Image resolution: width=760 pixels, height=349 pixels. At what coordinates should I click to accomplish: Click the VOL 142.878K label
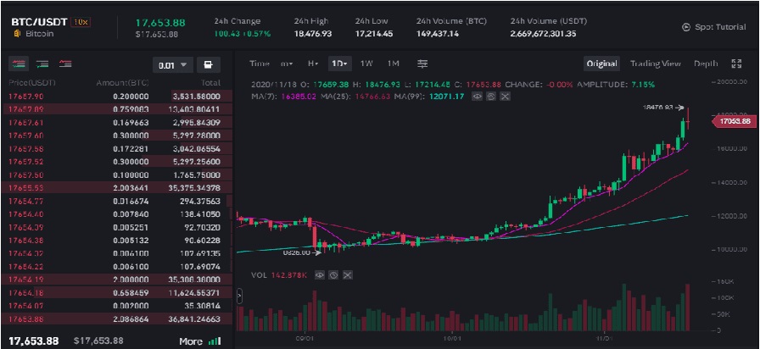click(x=279, y=275)
